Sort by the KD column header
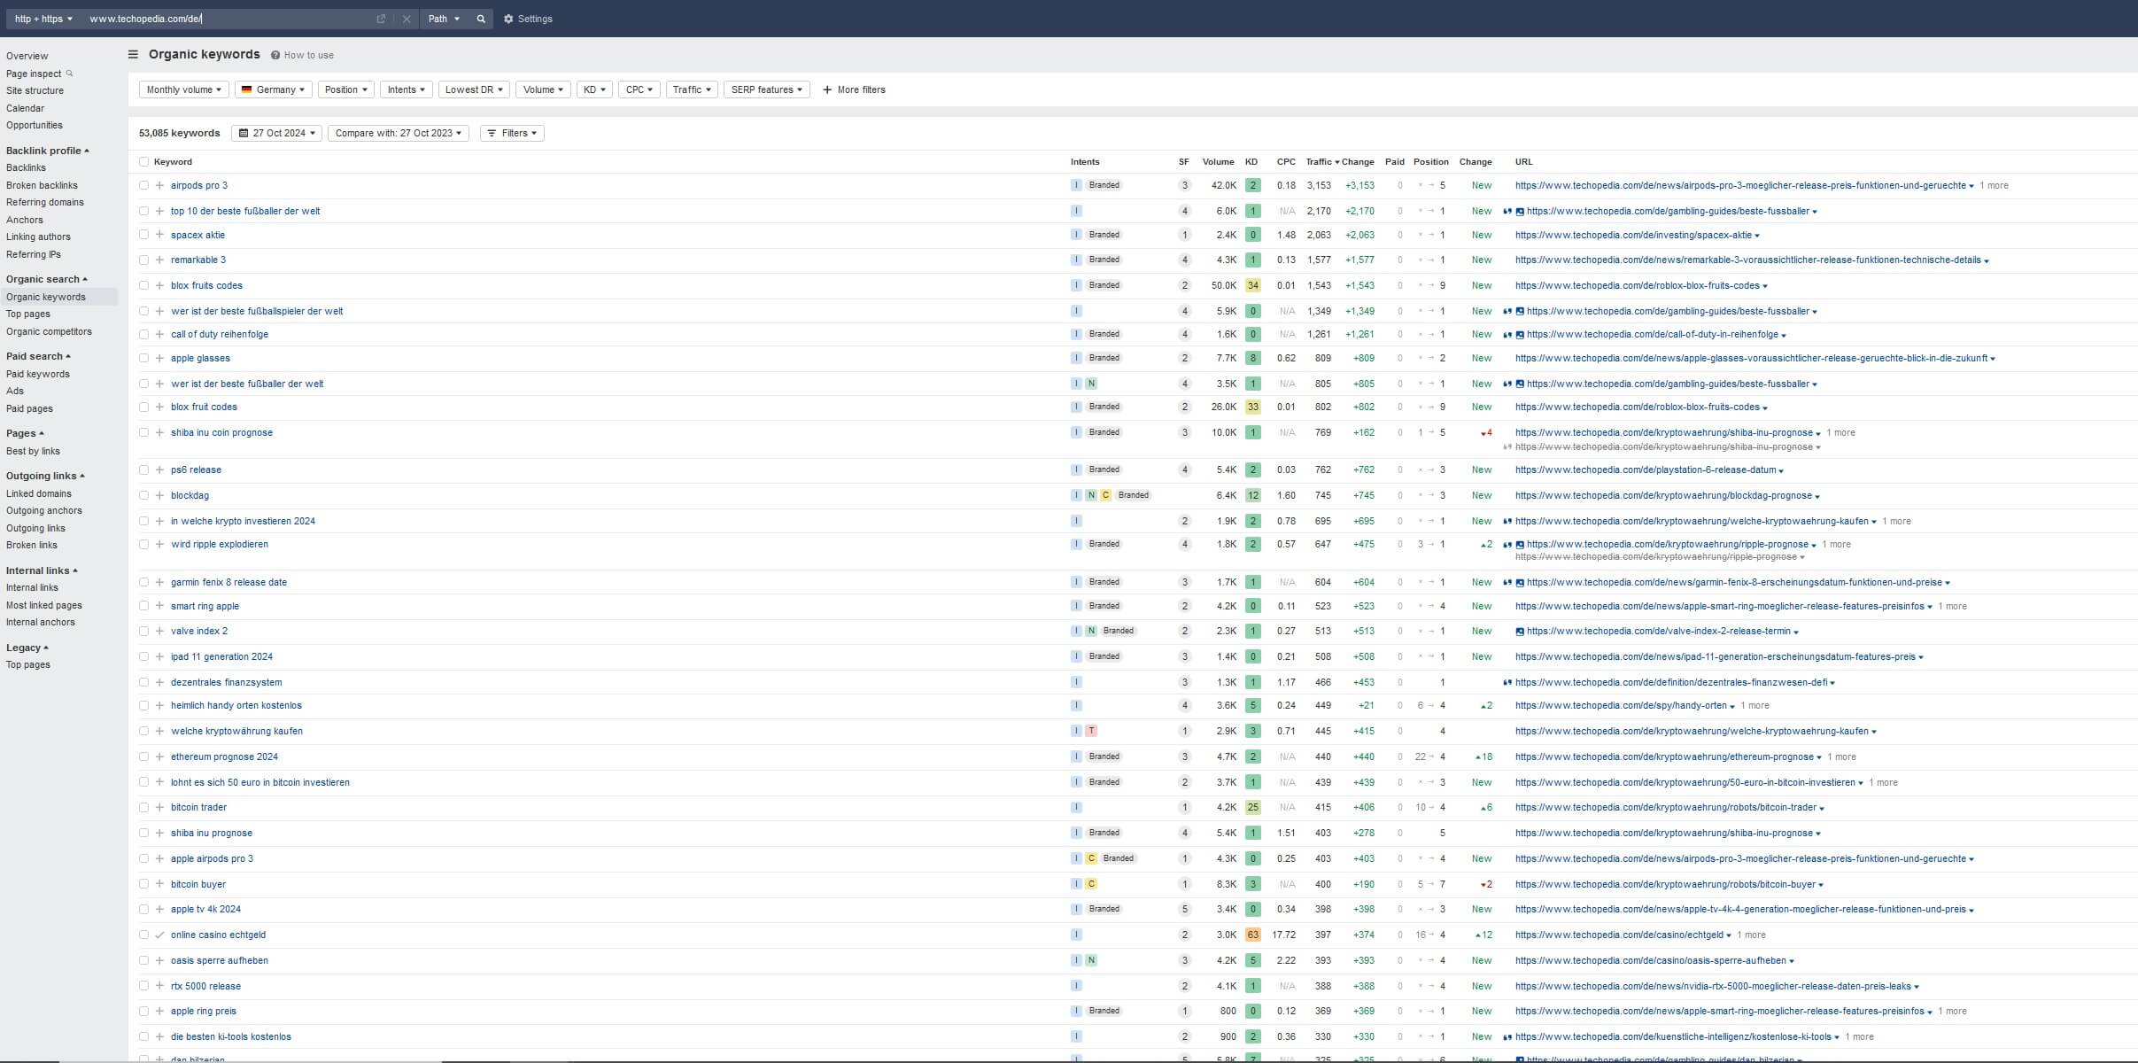 (x=1251, y=162)
